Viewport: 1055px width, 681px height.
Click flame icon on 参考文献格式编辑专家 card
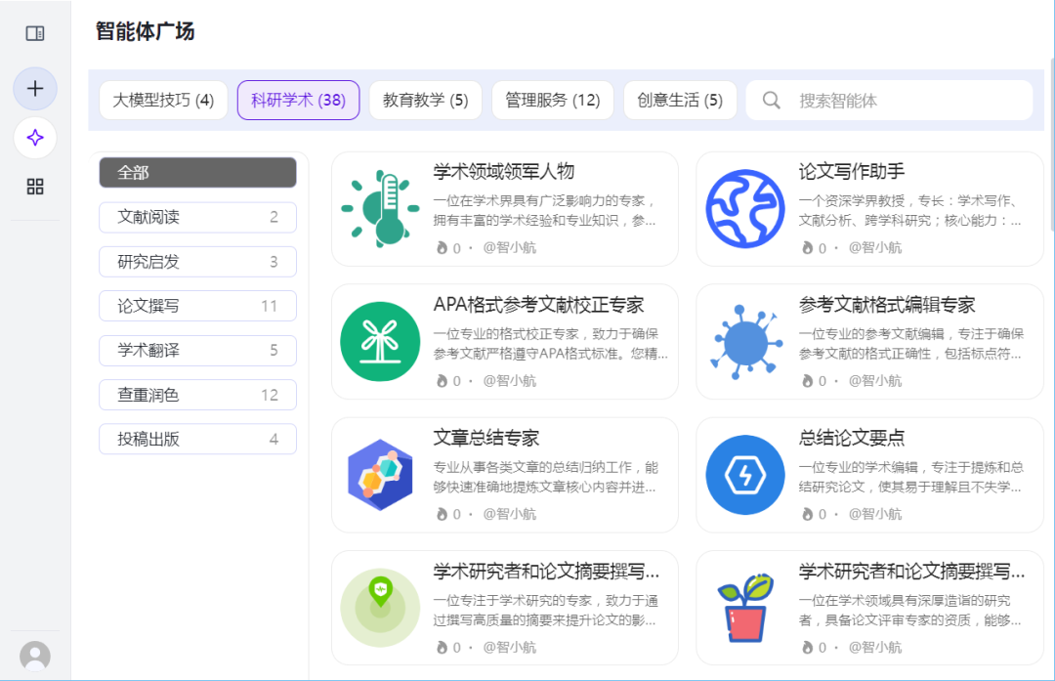pyautogui.click(x=808, y=381)
